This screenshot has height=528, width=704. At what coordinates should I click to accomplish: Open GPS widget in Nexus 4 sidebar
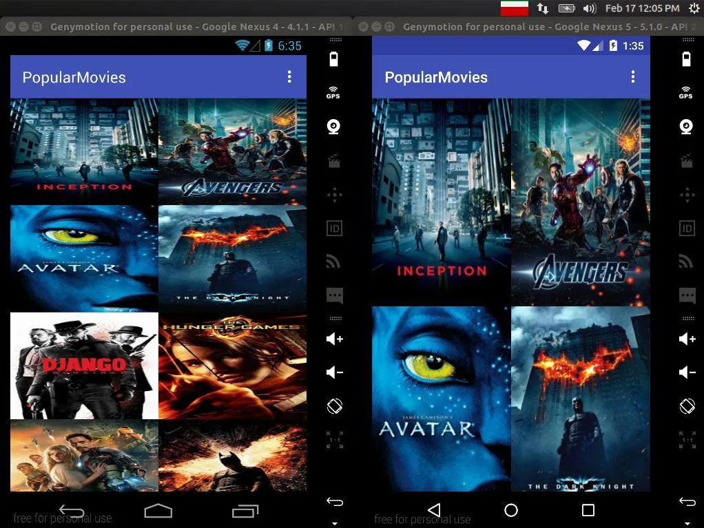click(x=333, y=92)
